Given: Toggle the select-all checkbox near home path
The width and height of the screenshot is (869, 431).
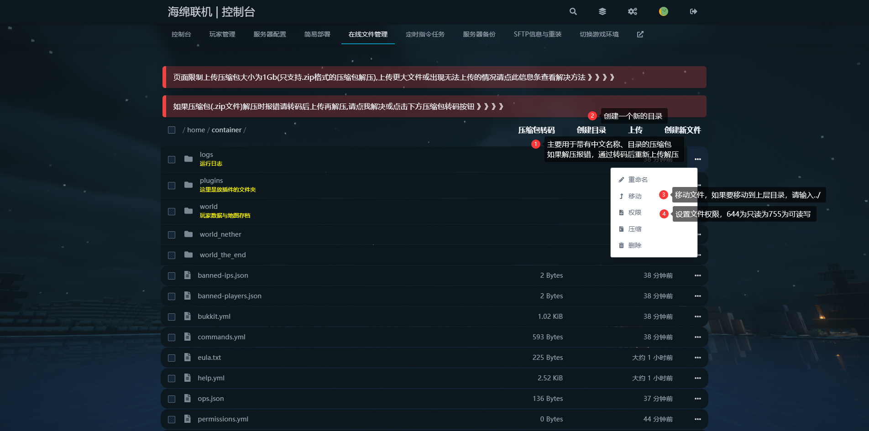Looking at the screenshot, I should tap(172, 130).
